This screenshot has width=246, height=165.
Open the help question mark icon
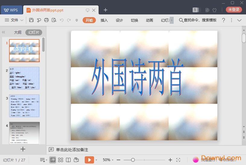tap(224, 20)
